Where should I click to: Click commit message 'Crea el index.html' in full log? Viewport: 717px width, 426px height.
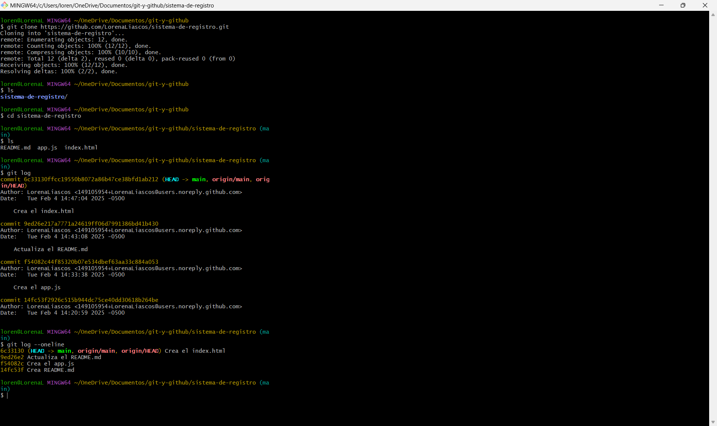[x=44, y=211]
